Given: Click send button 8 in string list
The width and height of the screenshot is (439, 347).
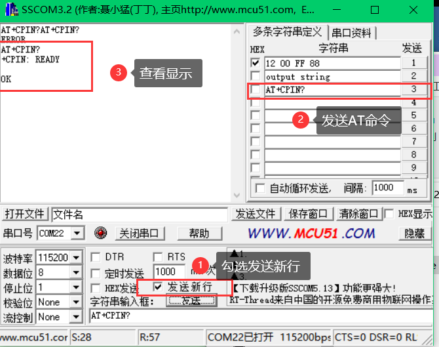Looking at the screenshot, I should [414, 154].
